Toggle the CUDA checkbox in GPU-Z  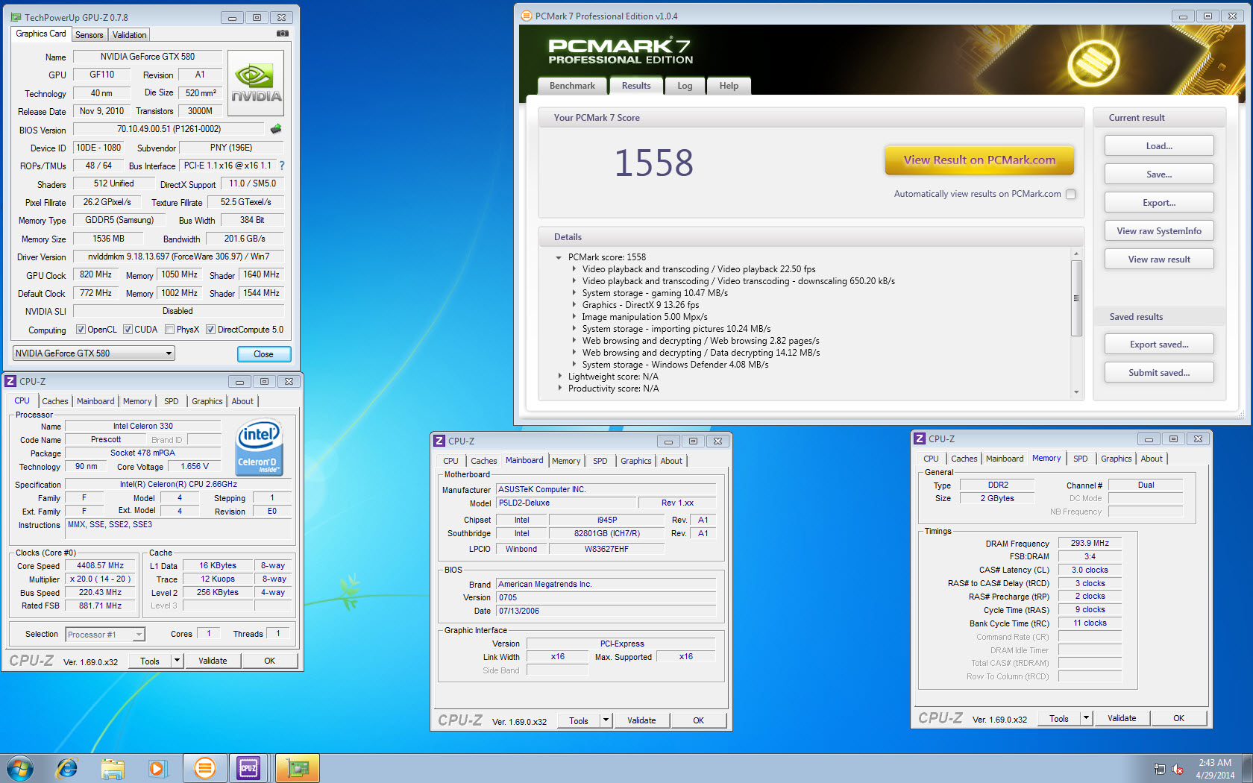(128, 330)
